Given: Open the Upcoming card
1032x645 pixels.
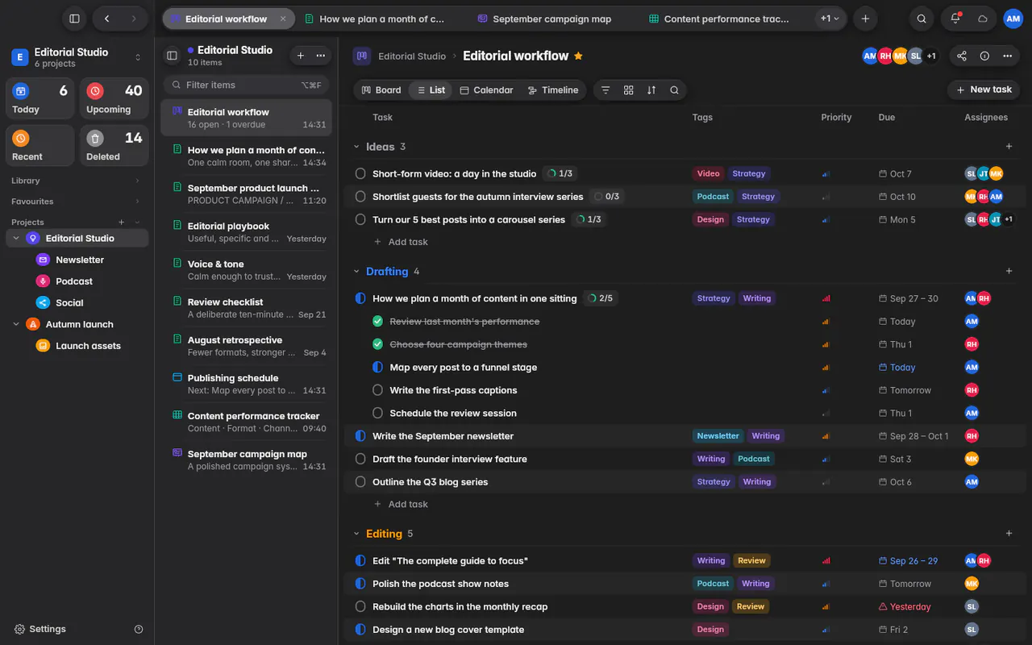Looking at the screenshot, I should click(x=114, y=99).
